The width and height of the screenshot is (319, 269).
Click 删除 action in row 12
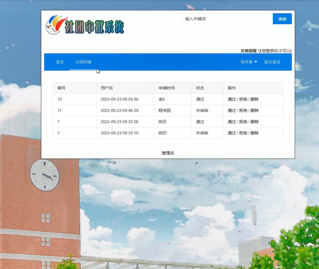tap(255, 99)
